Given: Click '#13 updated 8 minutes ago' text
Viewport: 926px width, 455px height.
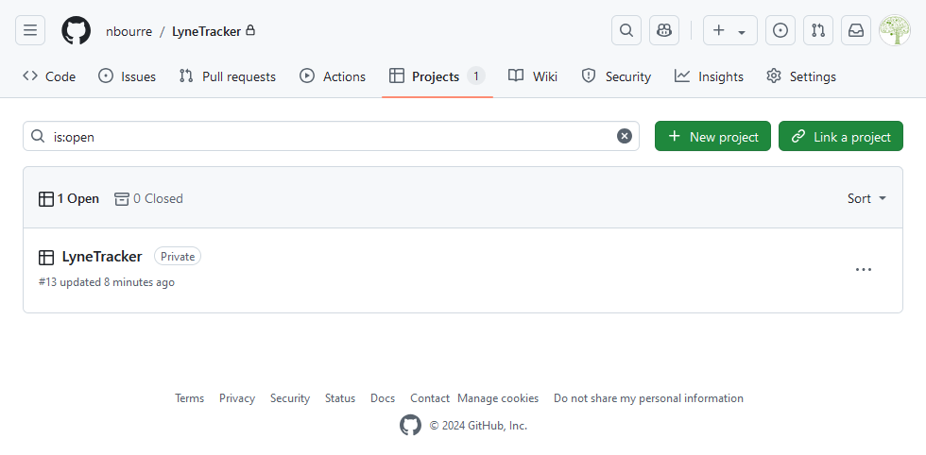Looking at the screenshot, I should [x=106, y=282].
